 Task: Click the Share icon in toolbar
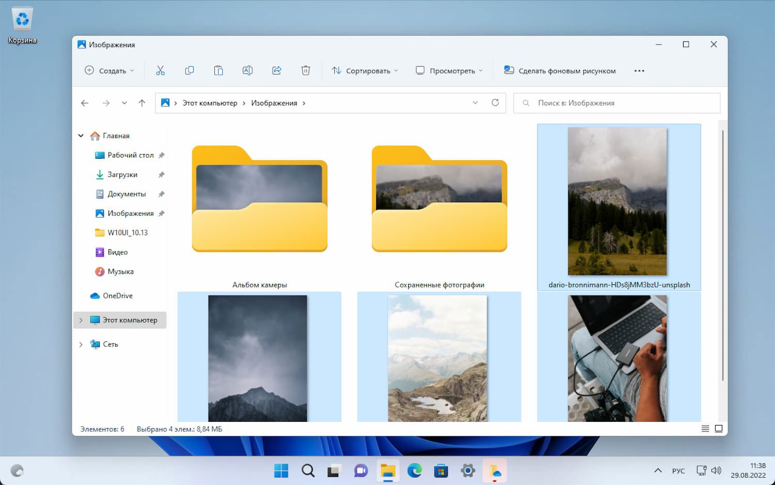pos(277,70)
